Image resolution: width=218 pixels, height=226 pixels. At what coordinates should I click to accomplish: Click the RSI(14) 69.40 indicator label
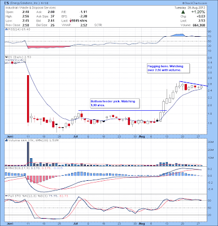(18, 29)
